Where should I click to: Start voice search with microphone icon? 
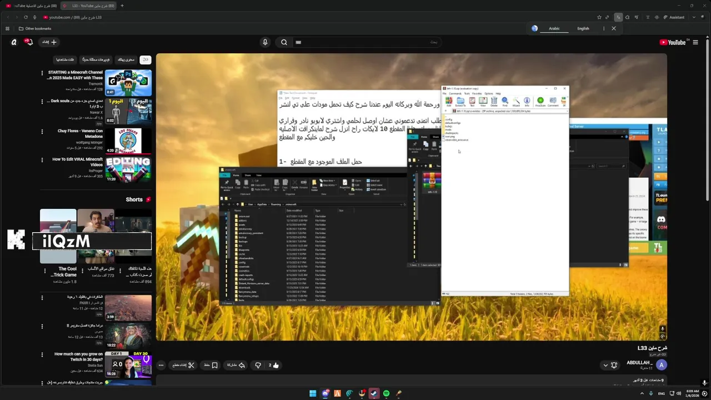click(265, 42)
